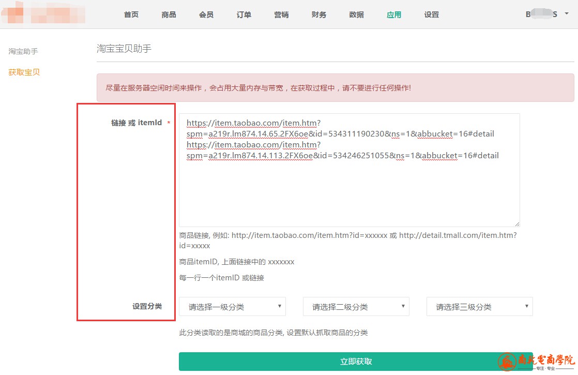Click the example link hint starting with 商品链接

[348, 241]
